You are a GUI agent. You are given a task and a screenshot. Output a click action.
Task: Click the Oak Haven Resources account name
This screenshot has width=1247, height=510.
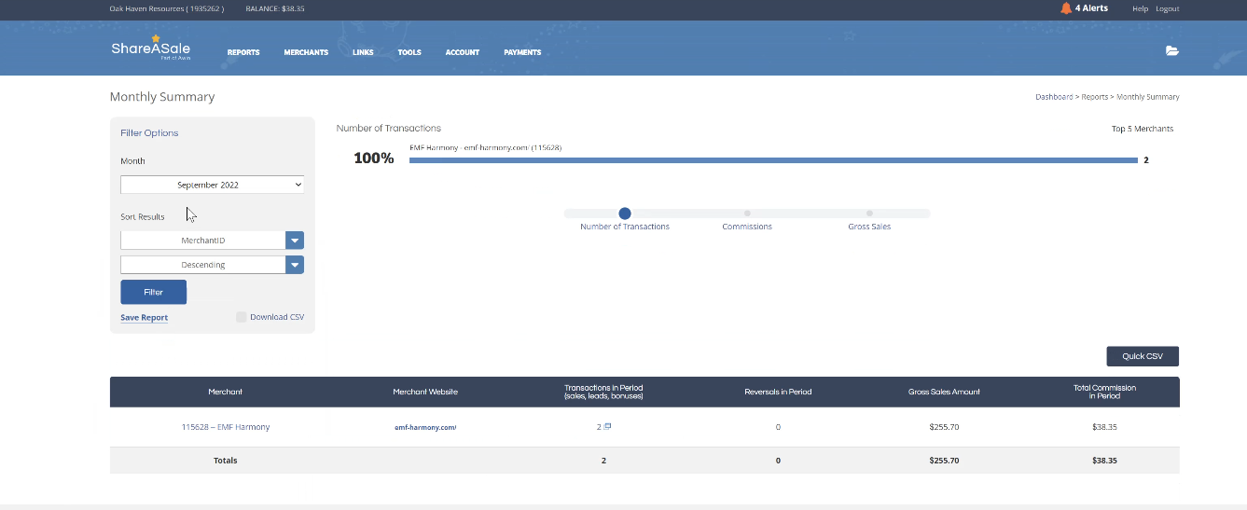(x=166, y=8)
